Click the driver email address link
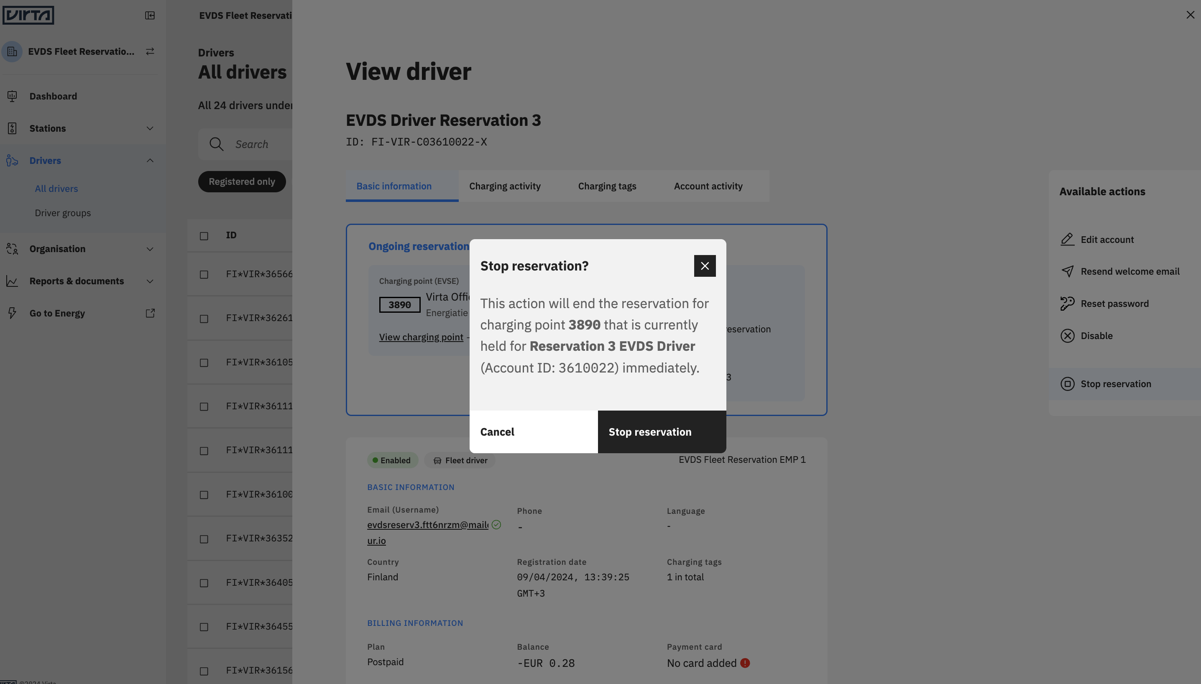 [428, 532]
